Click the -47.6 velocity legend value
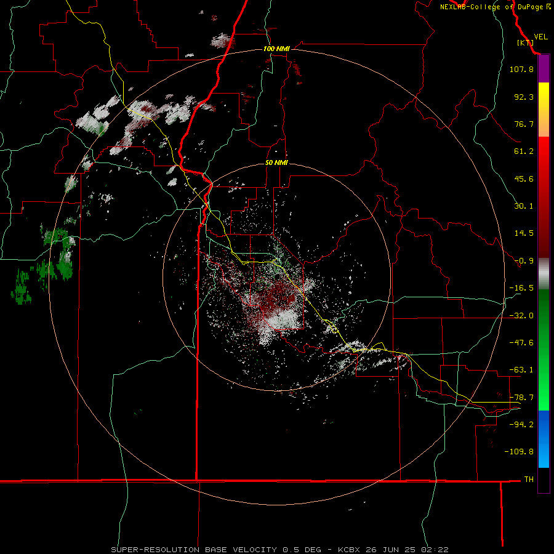554x554 pixels. click(521, 342)
